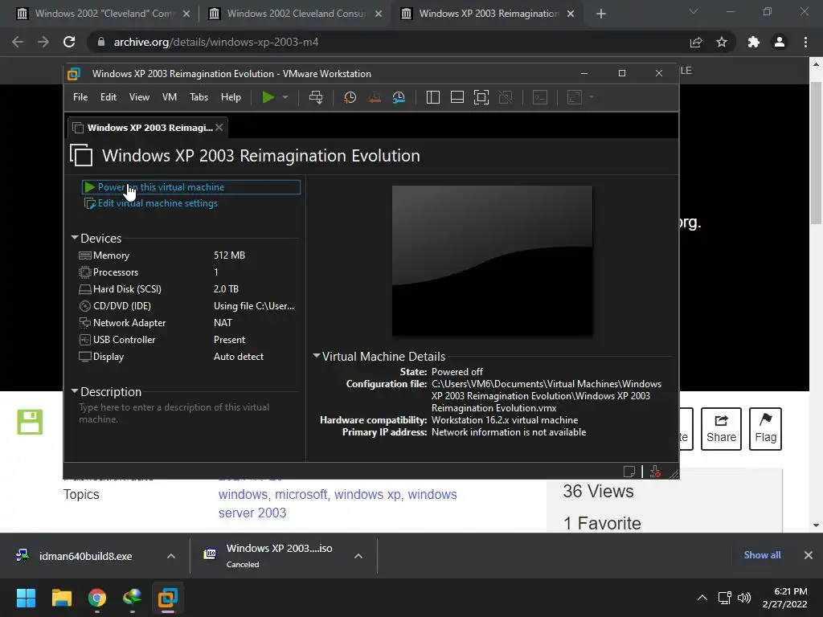
Task: Select the Hard Disk (SCSI) device row
Action: (188, 289)
